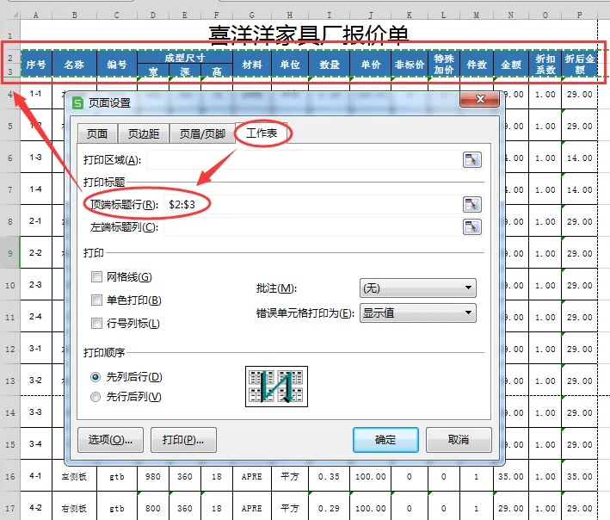Click the 980 cell in row 16

point(153,475)
